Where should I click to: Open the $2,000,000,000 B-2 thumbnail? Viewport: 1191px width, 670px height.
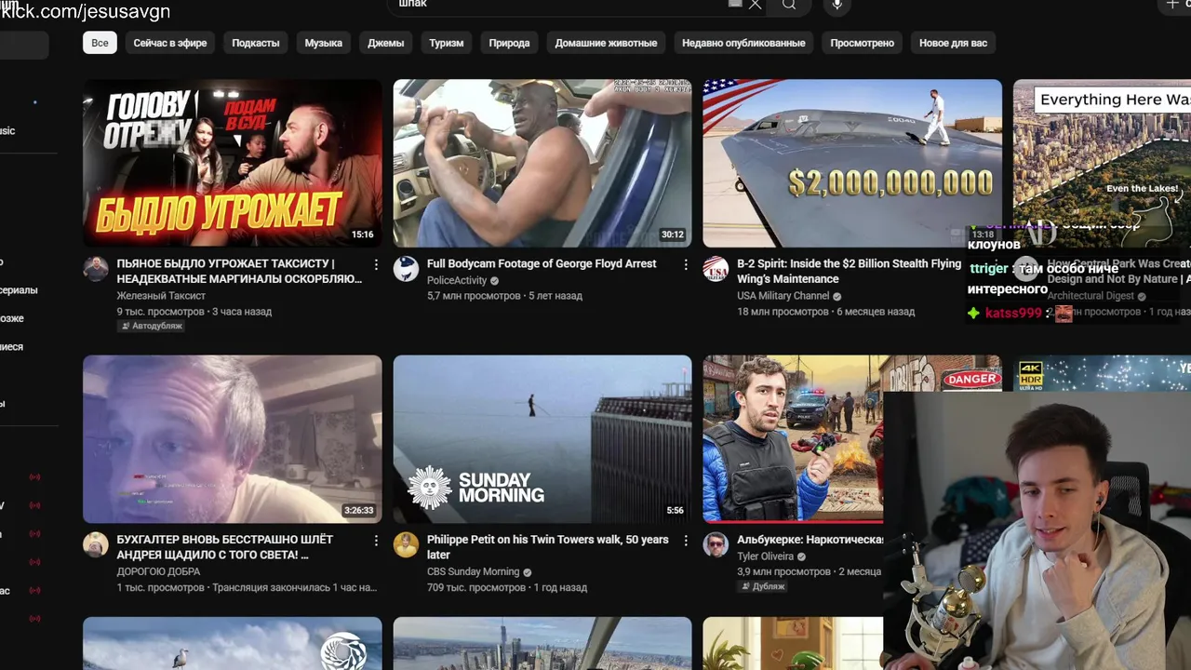tap(852, 163)
